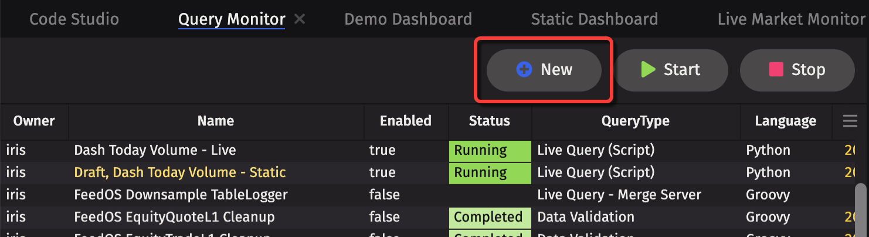The height and width of the screenshot is (237, 869).
Task: Select the Dash Today Volume - Live row
Action: tap(155, 150)
